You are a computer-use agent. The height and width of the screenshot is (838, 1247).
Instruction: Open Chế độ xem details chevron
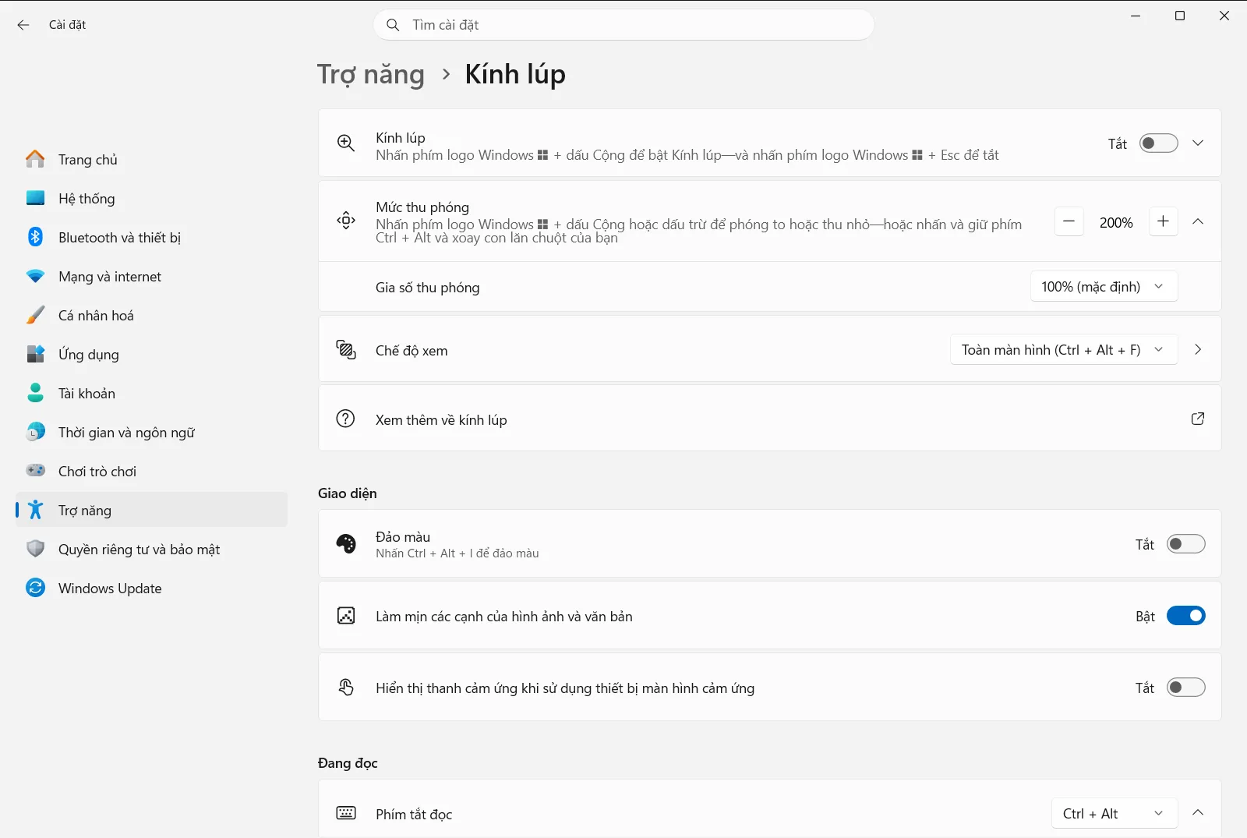click(x=1198, y=350)
